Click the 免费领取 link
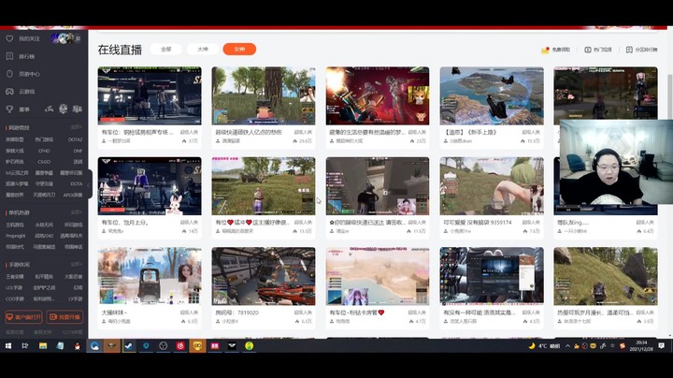673x378 pixels. (x=561, y=50)
